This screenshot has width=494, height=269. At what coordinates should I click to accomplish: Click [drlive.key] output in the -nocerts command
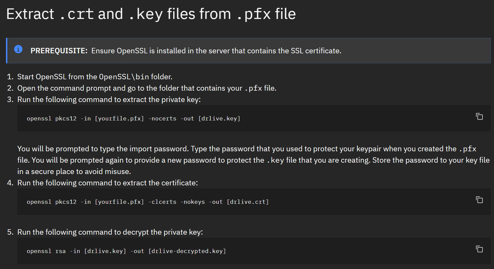click(219, 119)
